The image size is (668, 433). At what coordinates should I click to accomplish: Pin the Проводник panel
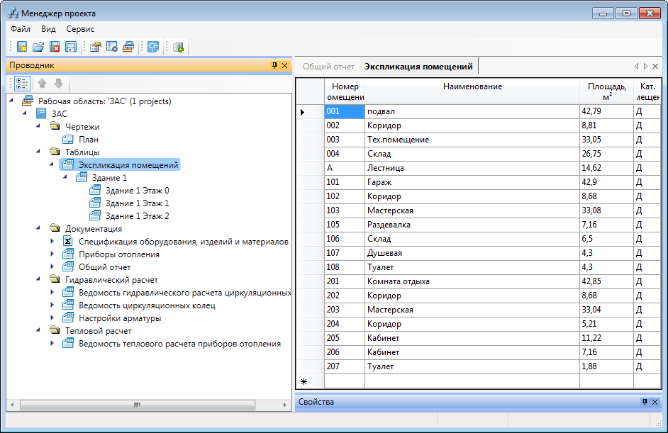click(274, 65)
